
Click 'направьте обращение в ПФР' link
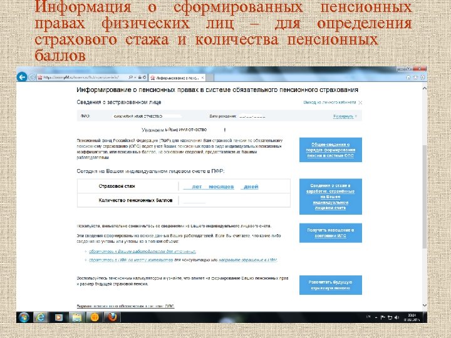[x=247, y=260]
